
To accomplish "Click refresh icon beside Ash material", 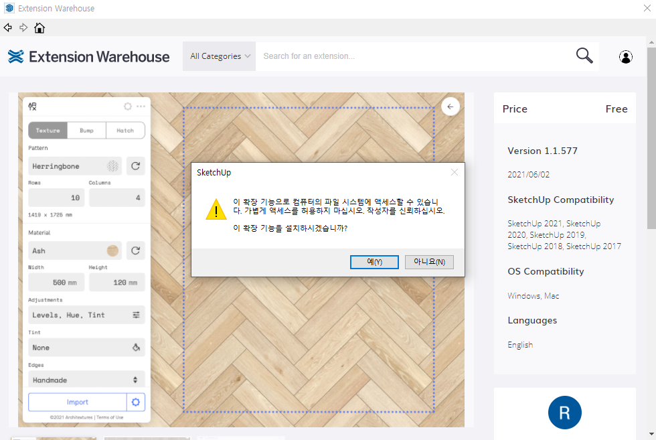I will [x=135, y=250].
